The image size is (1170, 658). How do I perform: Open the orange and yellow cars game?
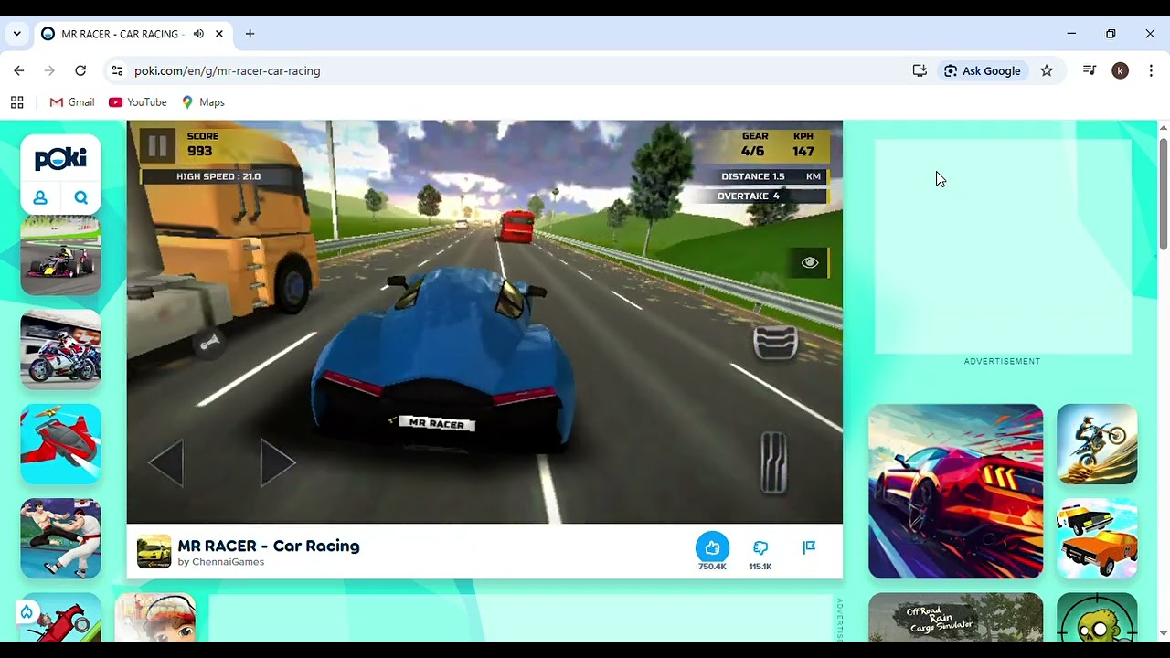(1097, 538)
